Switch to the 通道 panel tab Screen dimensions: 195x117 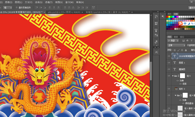click(x=175, y=37)
